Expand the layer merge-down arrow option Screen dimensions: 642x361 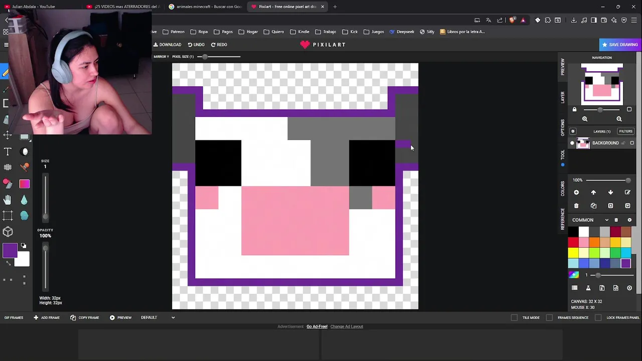[x=627, y=206]
